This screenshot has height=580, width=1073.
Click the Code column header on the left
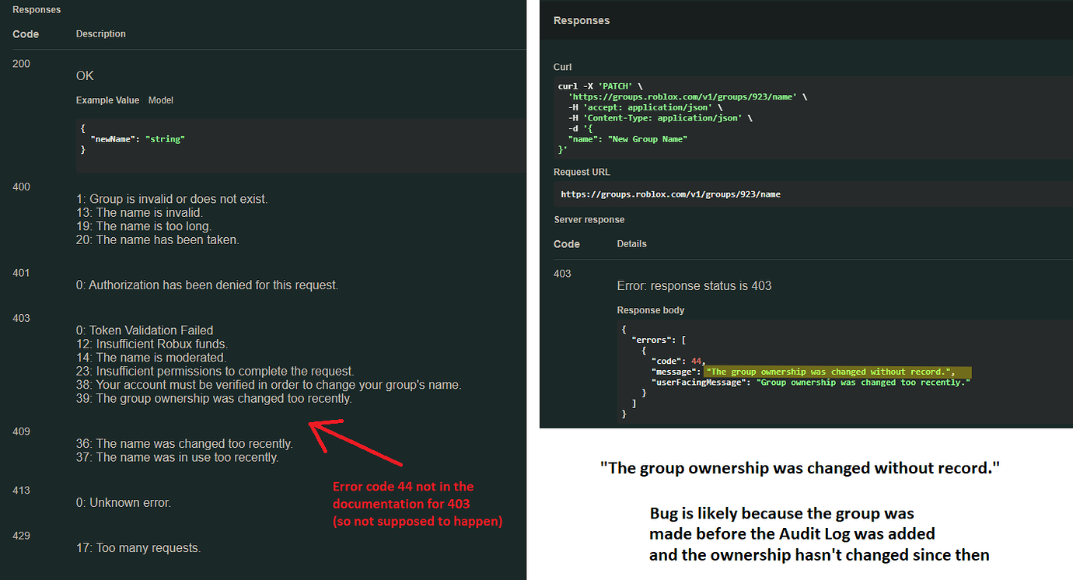point(26,33)
